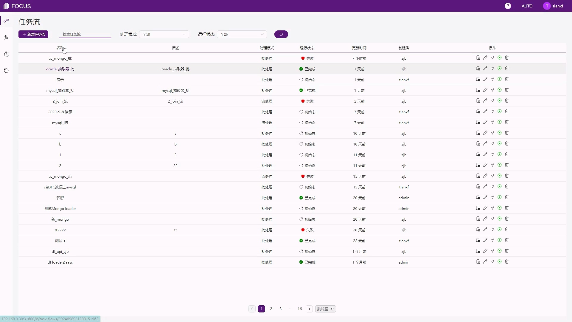Run the tt2222 task flow
This screenshot has height=322, width=572.
(x=500, y=230)
